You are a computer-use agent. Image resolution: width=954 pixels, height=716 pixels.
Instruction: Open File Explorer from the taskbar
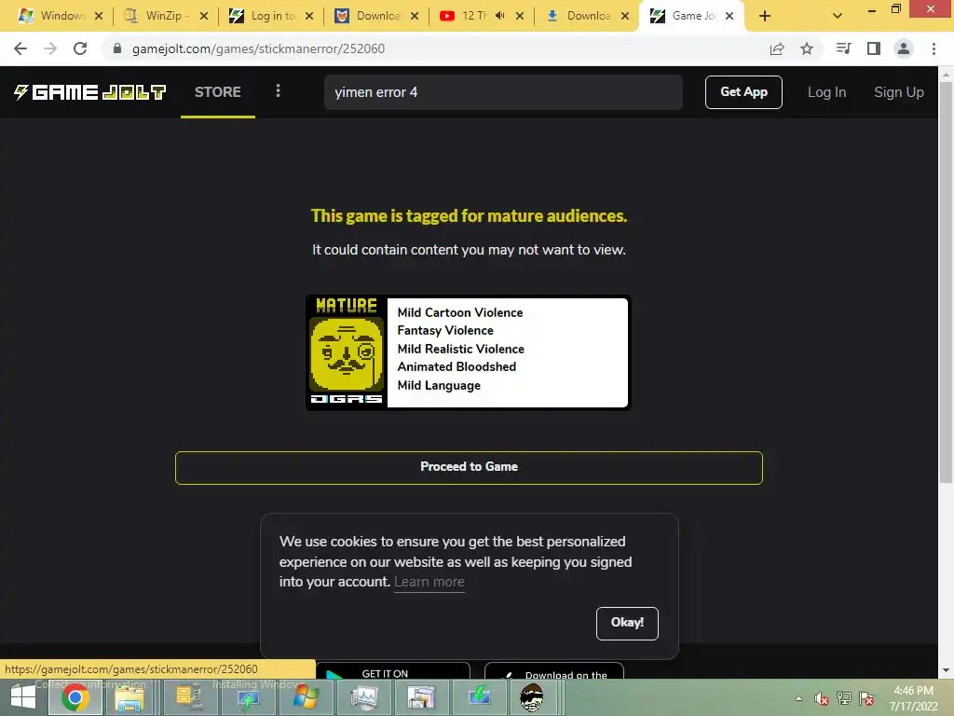tap(129, 697)
